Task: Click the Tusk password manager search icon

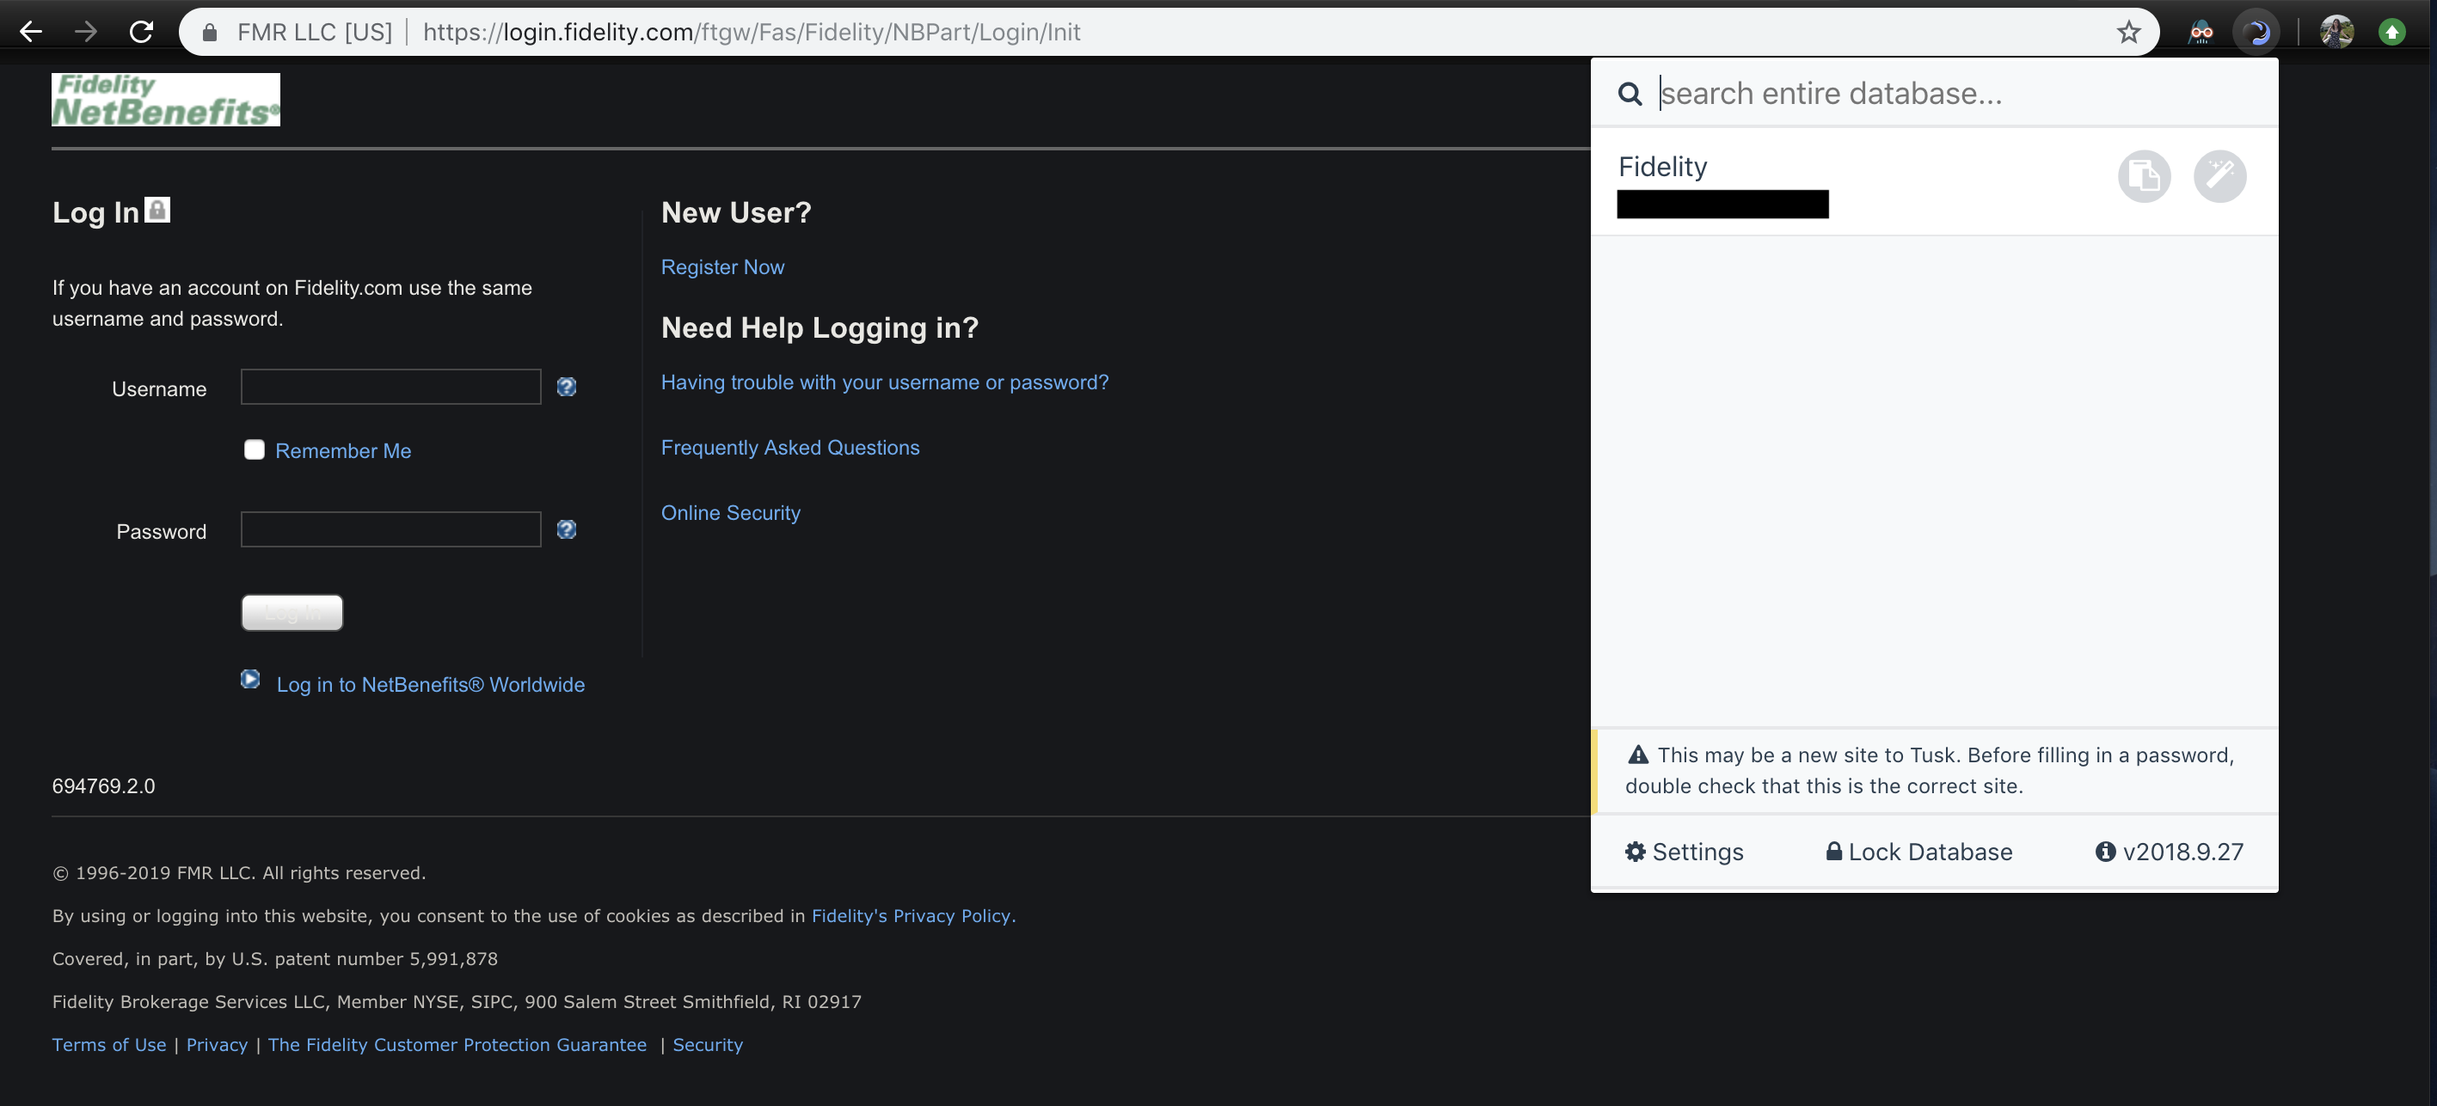Action: [1627, 92]
